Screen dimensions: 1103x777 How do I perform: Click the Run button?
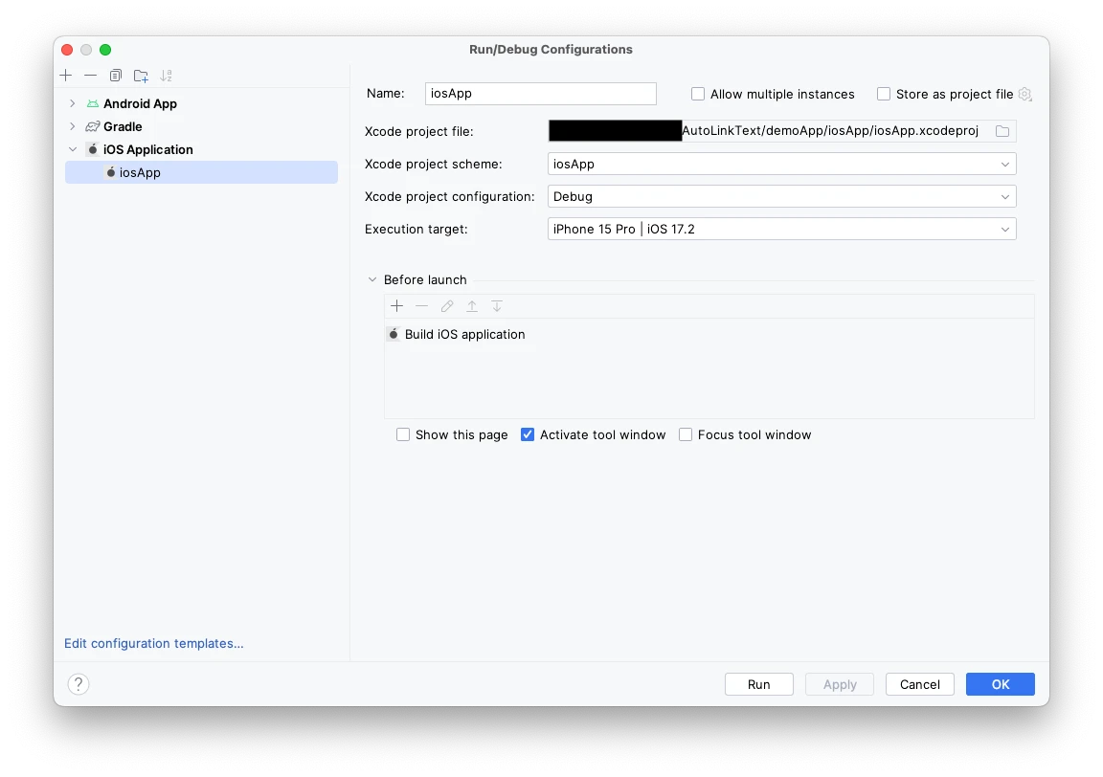(759, 684)
